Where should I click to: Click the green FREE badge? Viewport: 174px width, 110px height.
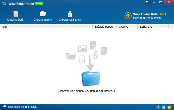[x=39, y=4]
